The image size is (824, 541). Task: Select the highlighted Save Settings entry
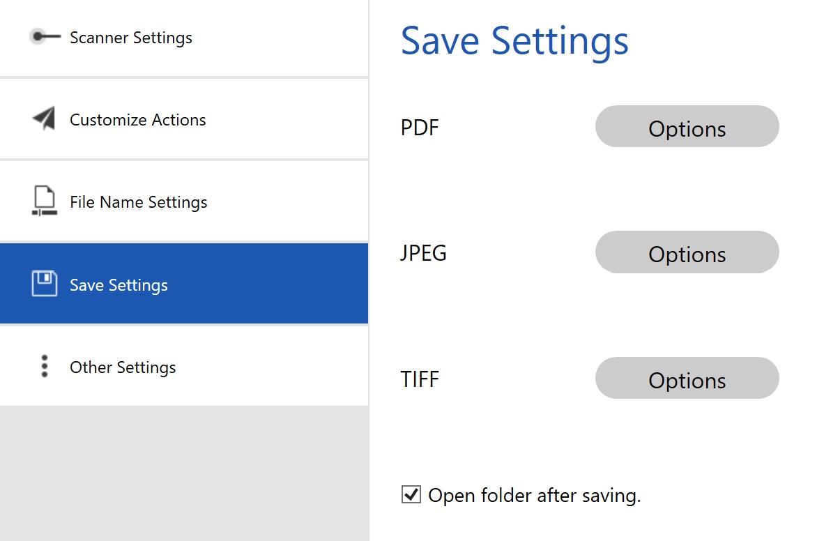[119, 285]
